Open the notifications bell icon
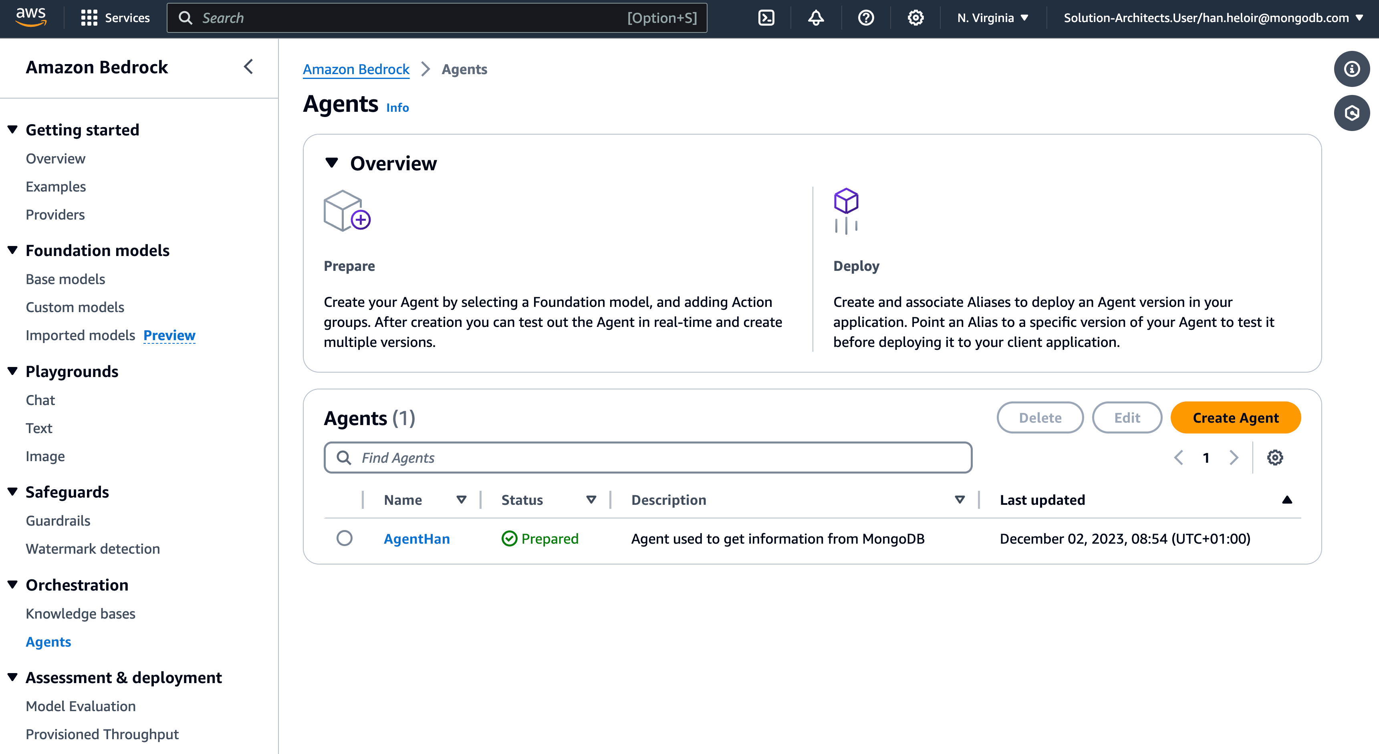 coord(815,18)
